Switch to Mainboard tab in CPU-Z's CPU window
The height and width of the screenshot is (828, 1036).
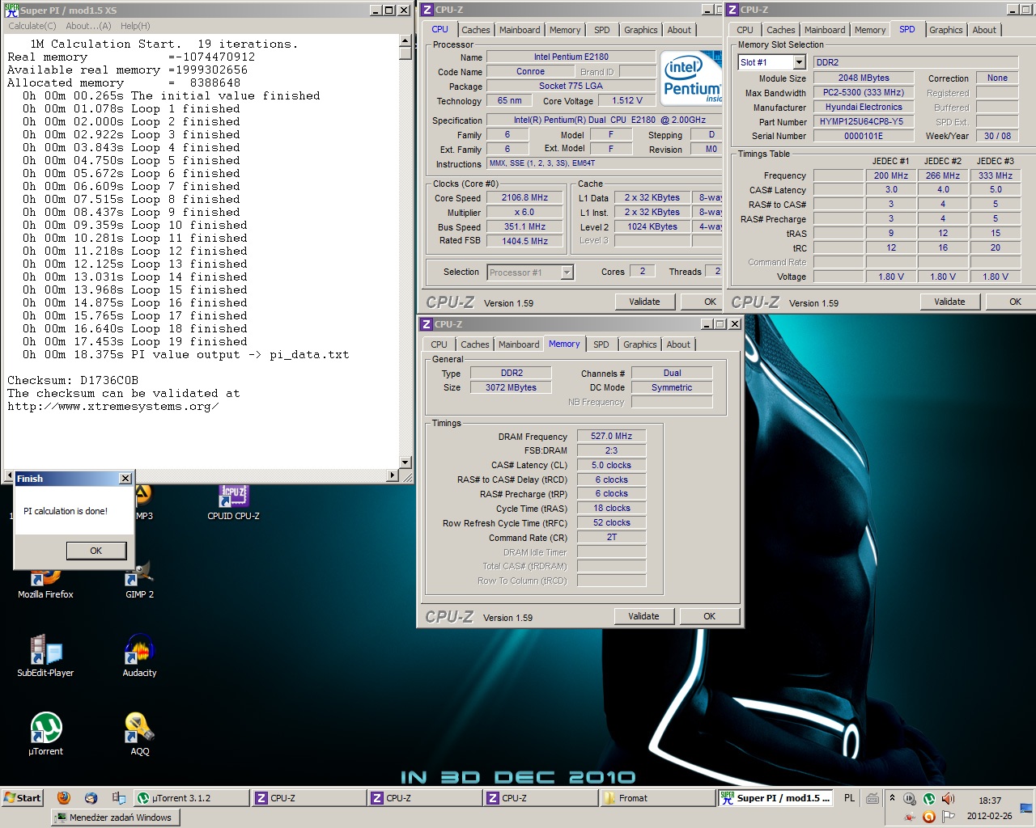tap(520, 30)
